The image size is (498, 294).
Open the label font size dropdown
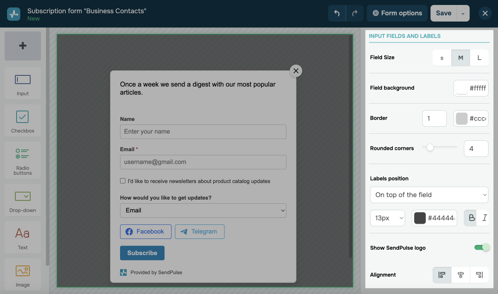[x=387, y=218]
